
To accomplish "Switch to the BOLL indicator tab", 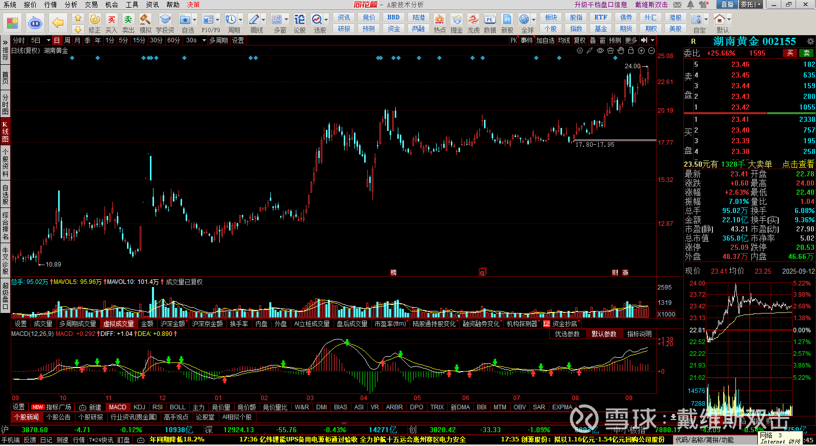I will click(x=177, y=407).
